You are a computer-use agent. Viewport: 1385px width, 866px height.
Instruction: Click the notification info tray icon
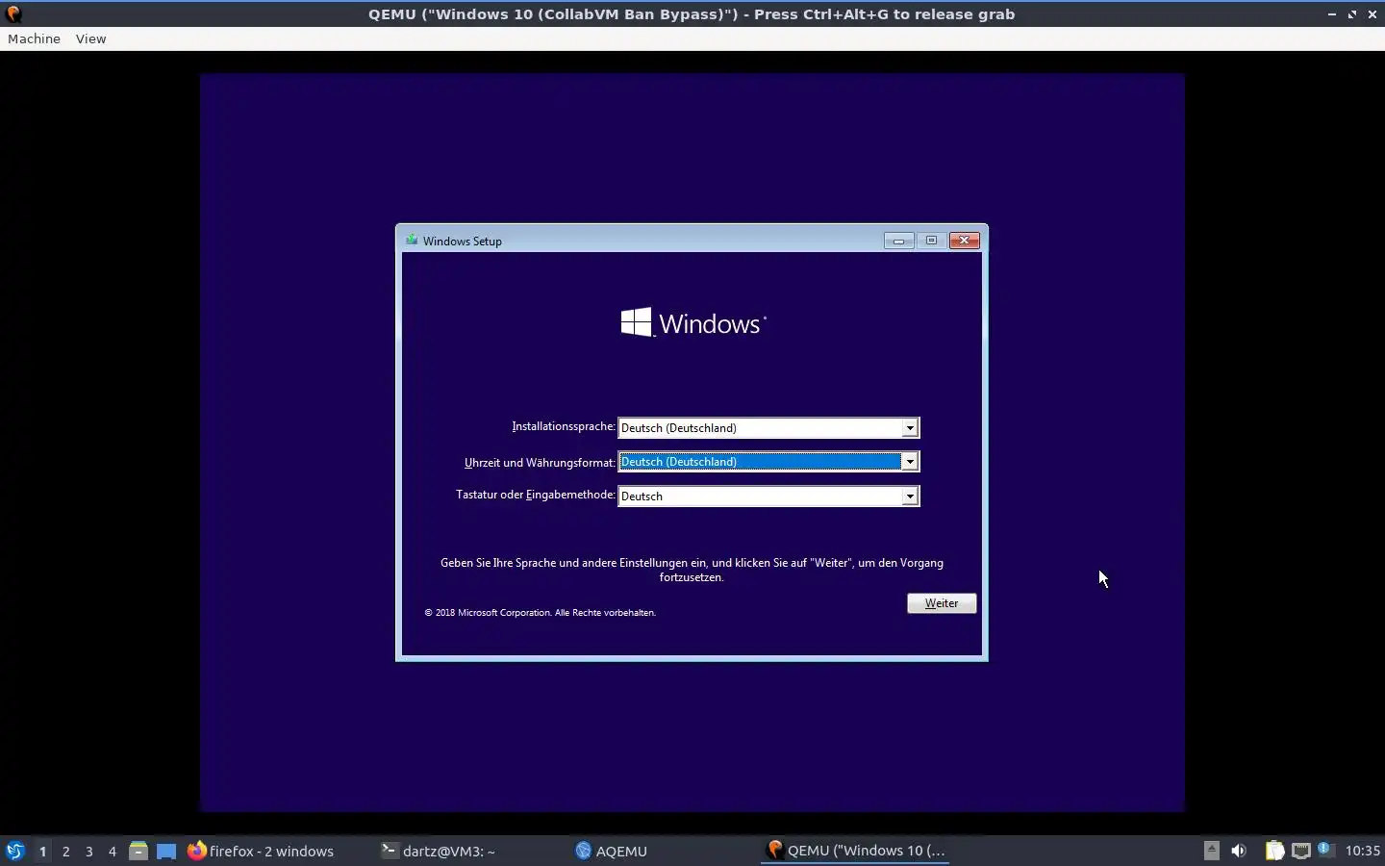(x=1324, y=849)
